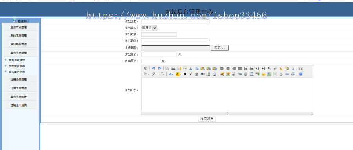Insert a table in the editor
353x150 pixels.
[x=251, y=74]
